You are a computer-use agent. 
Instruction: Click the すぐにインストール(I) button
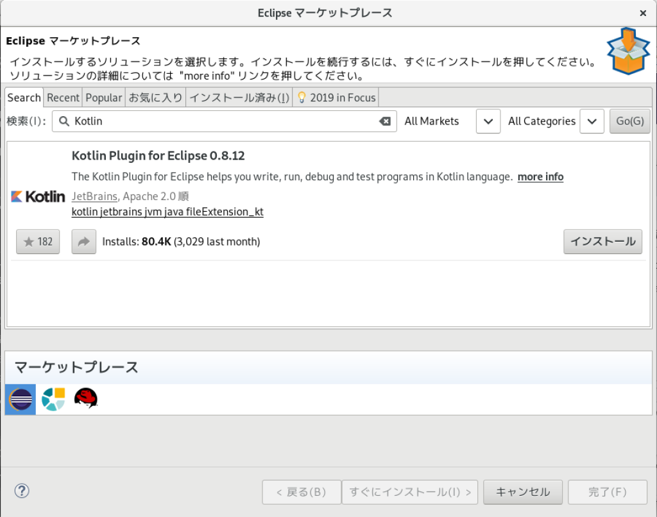pos(410,492)
